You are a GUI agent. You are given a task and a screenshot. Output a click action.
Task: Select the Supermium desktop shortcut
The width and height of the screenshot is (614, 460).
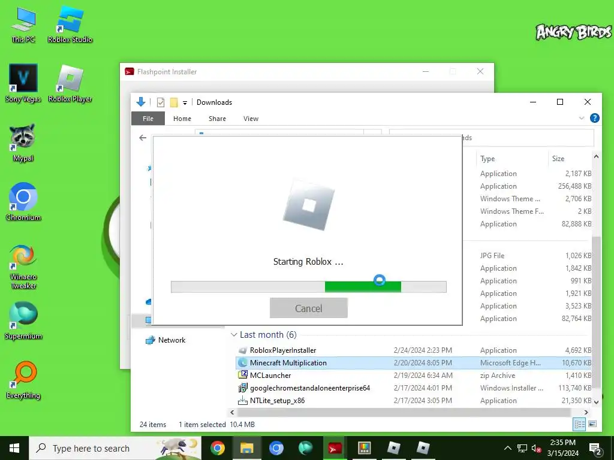click(x=23, y=321)
